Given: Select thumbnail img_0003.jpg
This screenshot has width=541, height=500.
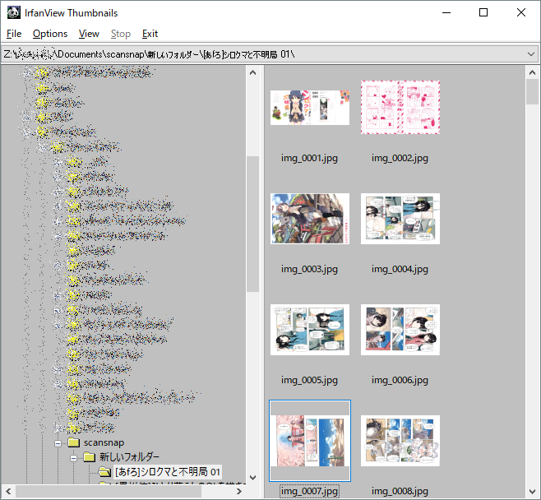Looking at the screenshot, I should click(x=310, y=219).
